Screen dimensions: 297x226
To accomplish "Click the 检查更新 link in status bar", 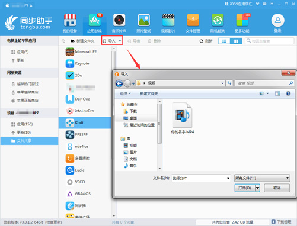I will 53,222.
